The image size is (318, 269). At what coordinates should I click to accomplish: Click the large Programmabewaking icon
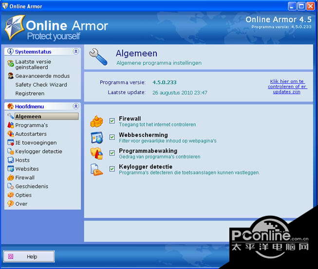[97, 154]
